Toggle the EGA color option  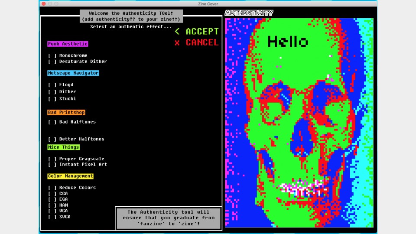52,199
